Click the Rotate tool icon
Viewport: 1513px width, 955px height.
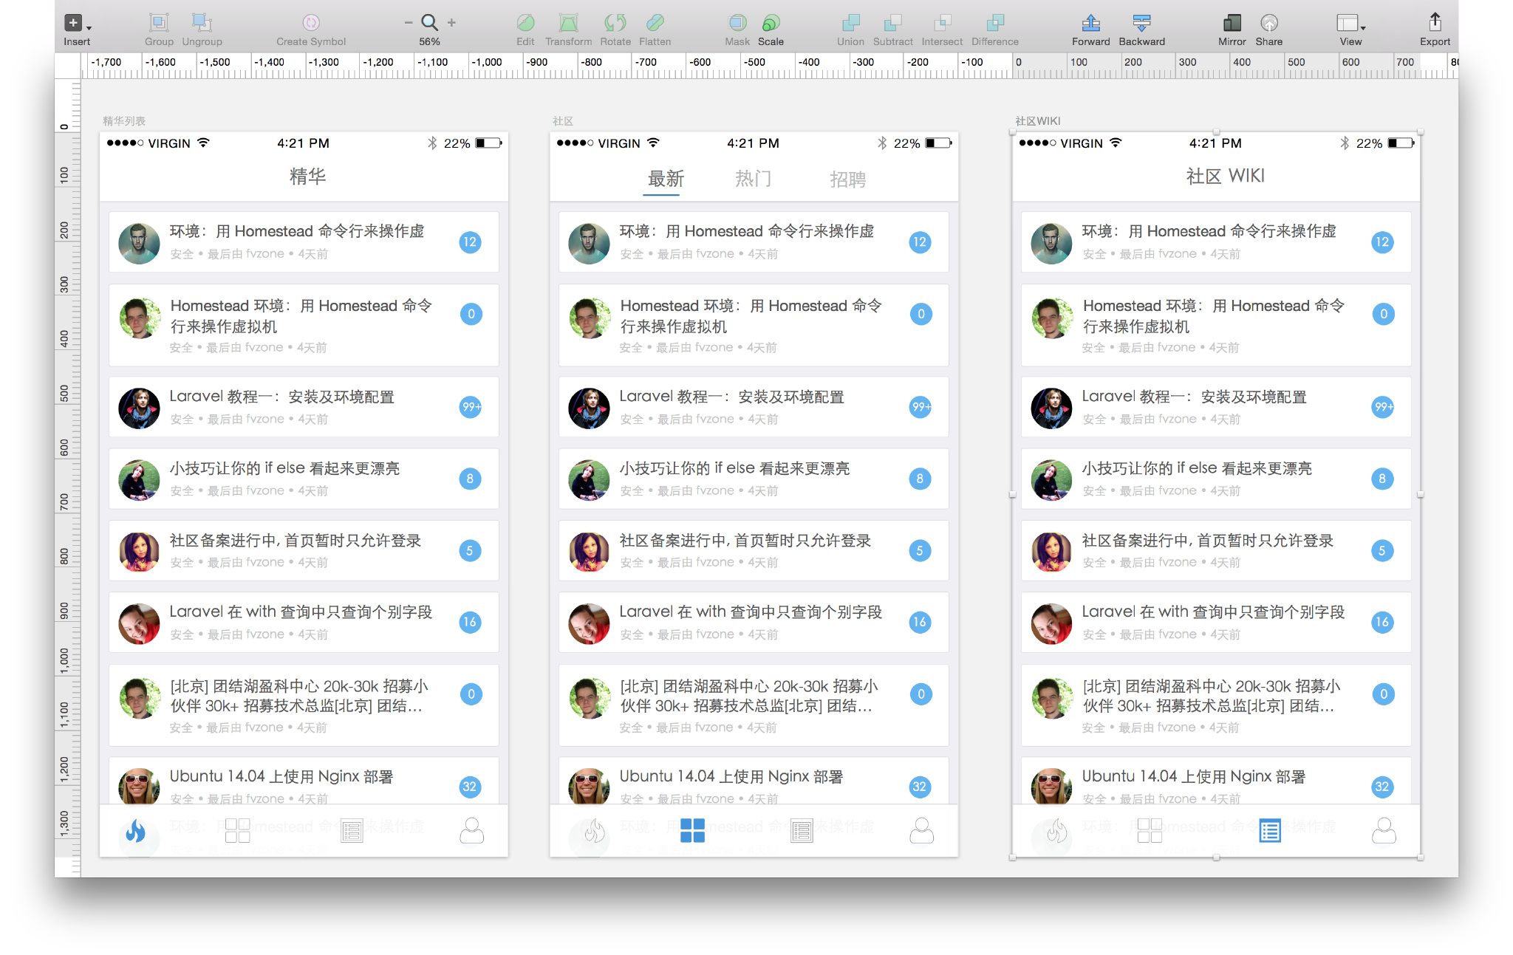[615, 23]
